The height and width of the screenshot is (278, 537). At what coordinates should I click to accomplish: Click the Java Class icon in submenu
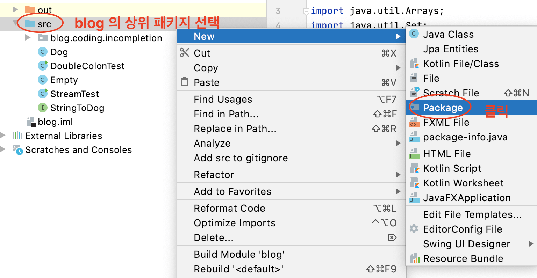pos(414,34)
